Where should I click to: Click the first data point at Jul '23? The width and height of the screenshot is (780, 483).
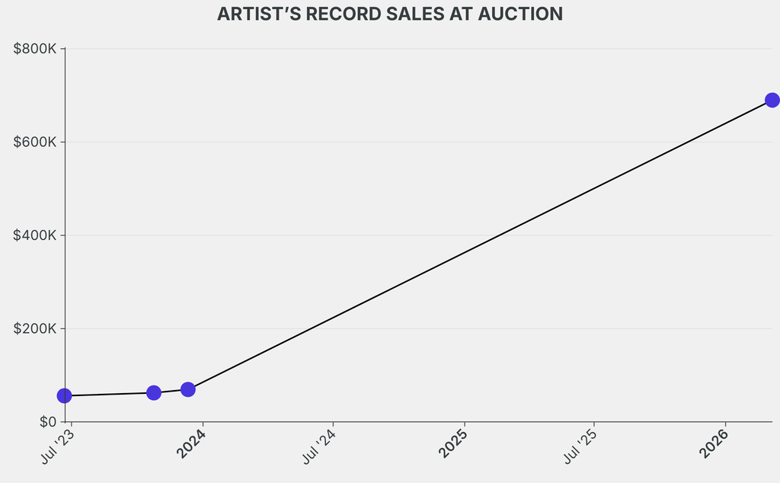click(65, 395)
